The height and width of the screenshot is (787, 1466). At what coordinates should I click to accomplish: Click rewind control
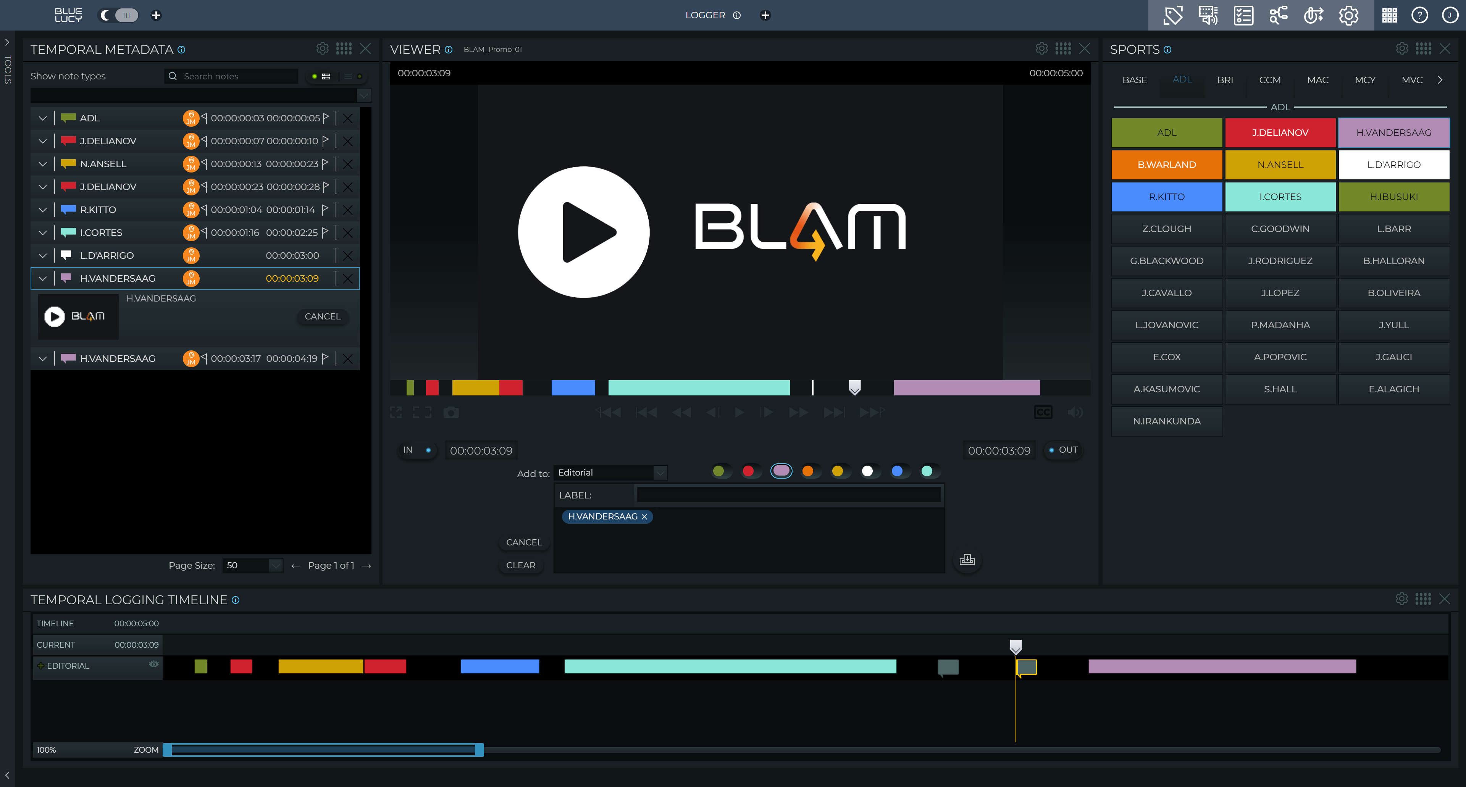(x=681, y=413)
